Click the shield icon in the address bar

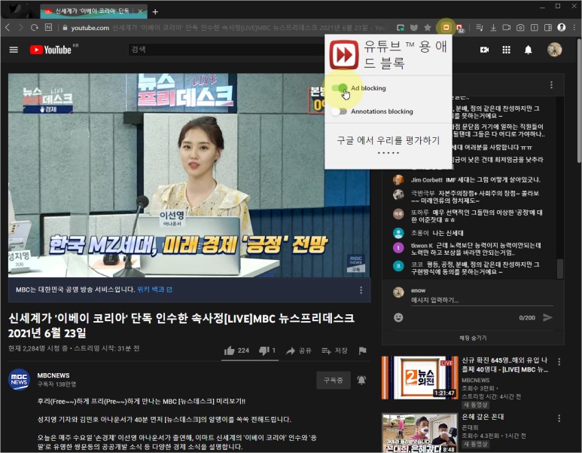(x=414, y=27)
